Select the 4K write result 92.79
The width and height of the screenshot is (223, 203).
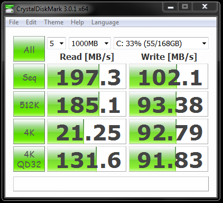[x=169, y=131]
